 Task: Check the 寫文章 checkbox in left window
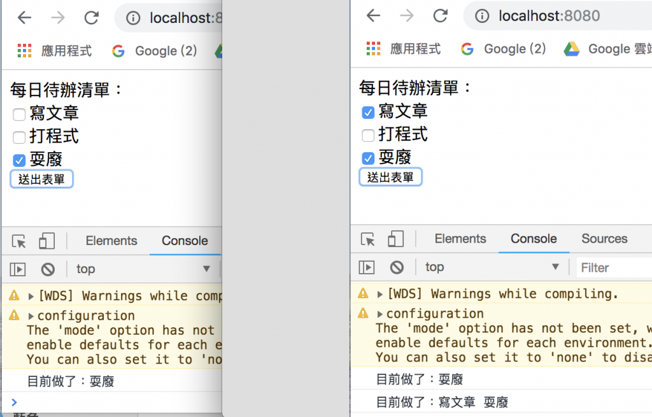pyautogui.click(x=19, y=115)
